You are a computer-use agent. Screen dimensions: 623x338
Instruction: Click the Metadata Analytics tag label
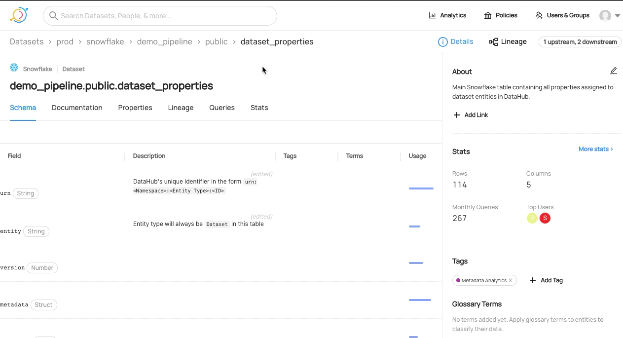pos(484,280)
